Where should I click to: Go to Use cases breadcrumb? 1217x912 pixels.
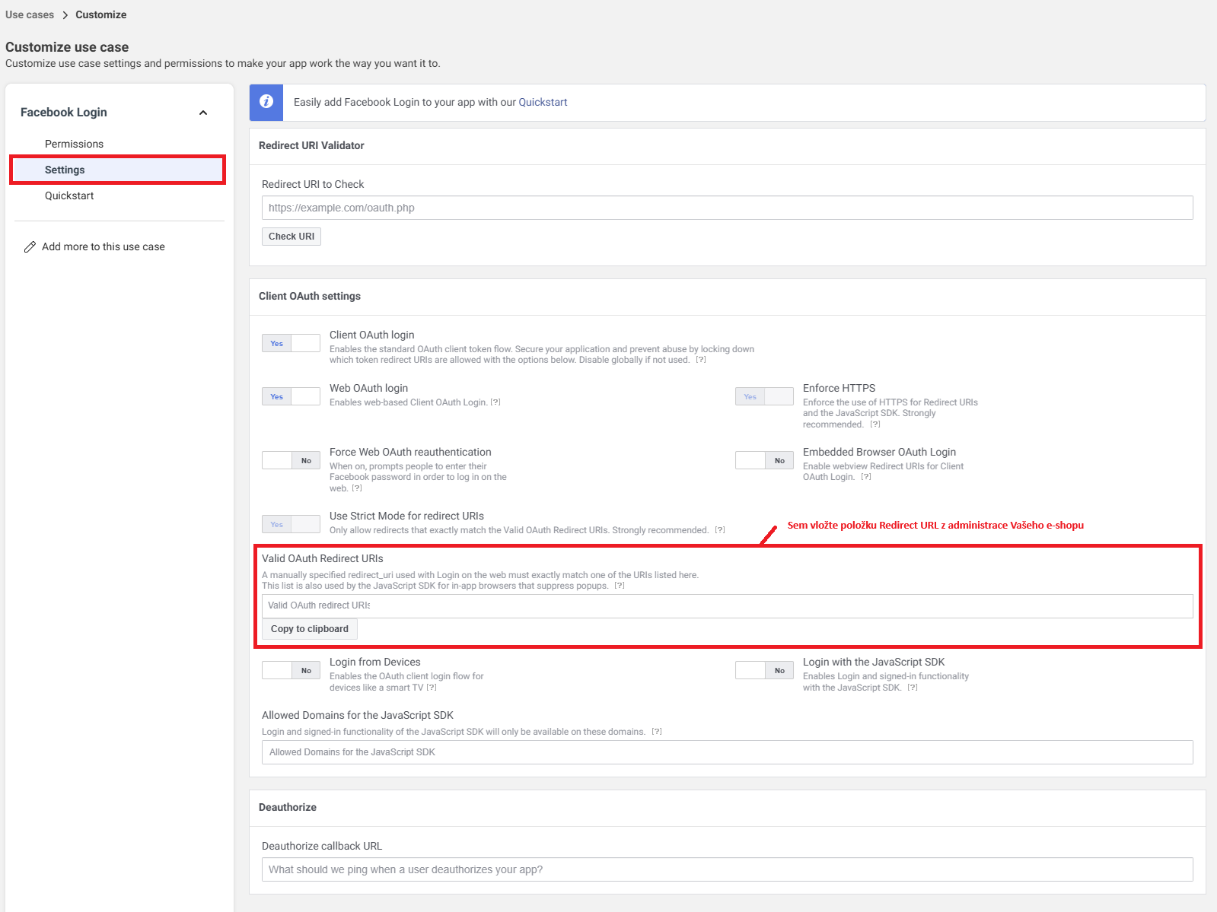[x=30, y=14]
